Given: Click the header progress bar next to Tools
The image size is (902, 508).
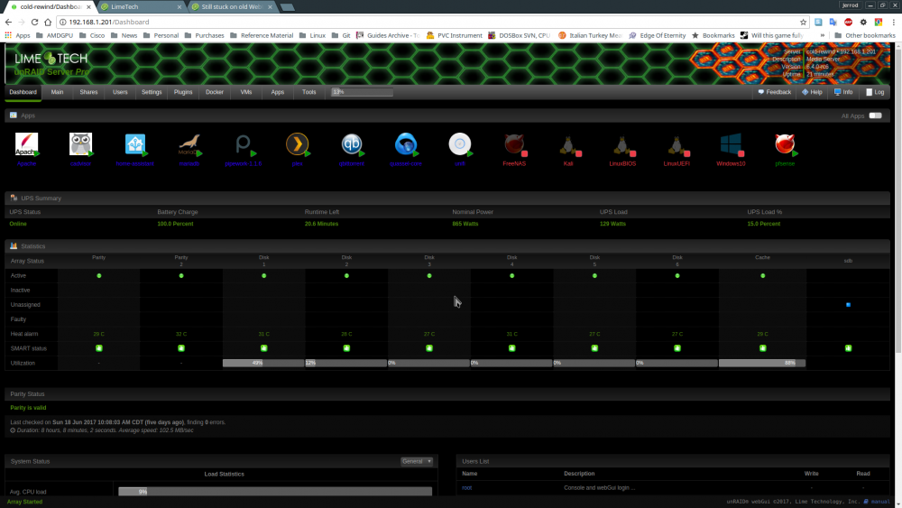Looking at the screenshot, I should click(362, 92).
